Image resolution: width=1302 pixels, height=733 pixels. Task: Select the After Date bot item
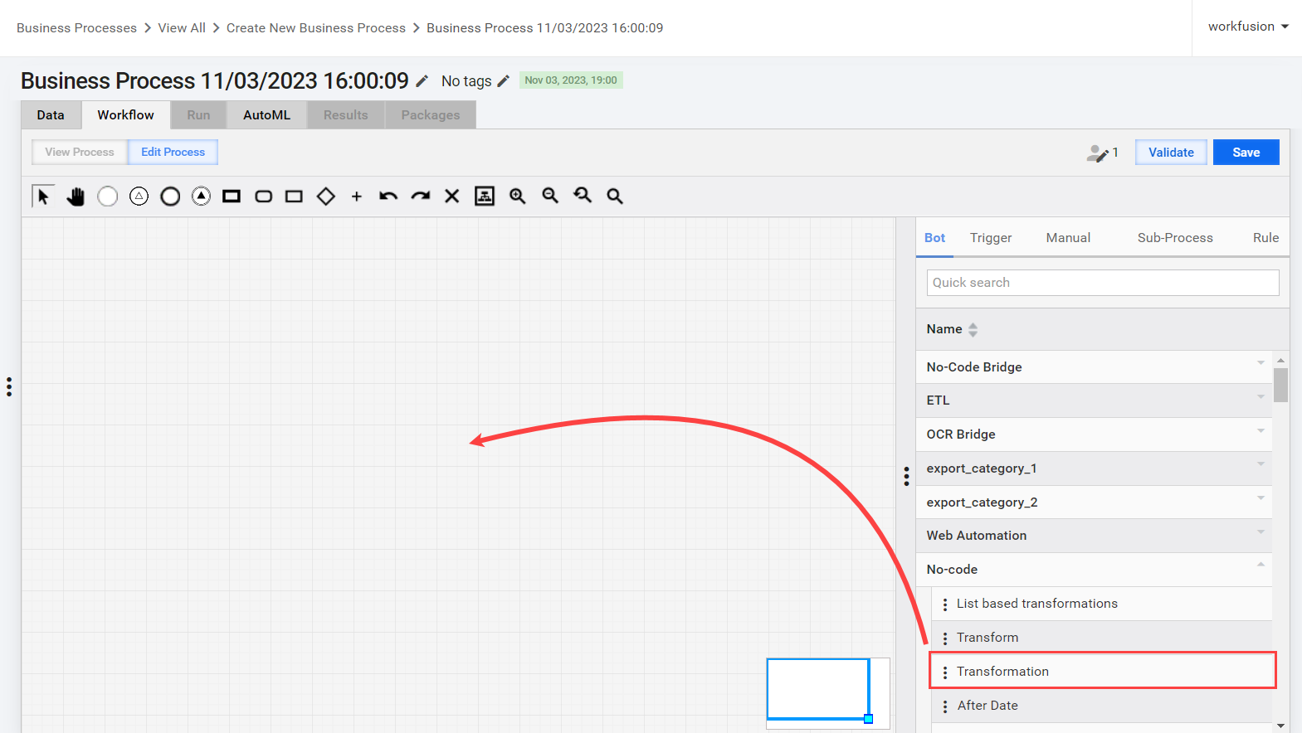1102,706
